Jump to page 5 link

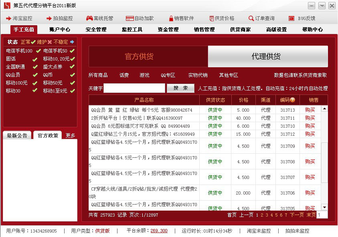(276, 215)
